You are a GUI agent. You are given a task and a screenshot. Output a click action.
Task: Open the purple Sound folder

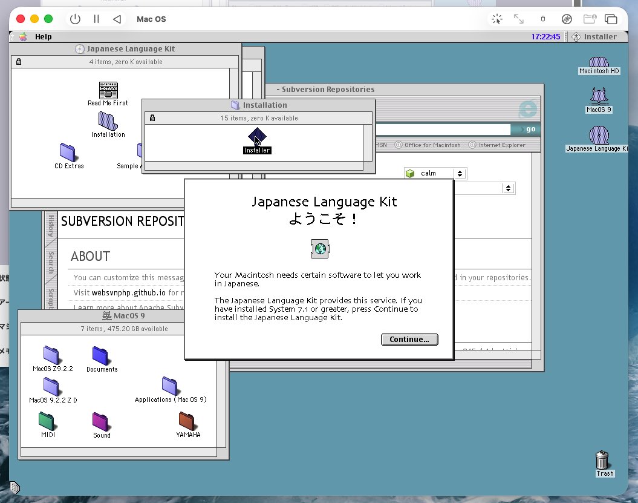(x=102, y=425)
